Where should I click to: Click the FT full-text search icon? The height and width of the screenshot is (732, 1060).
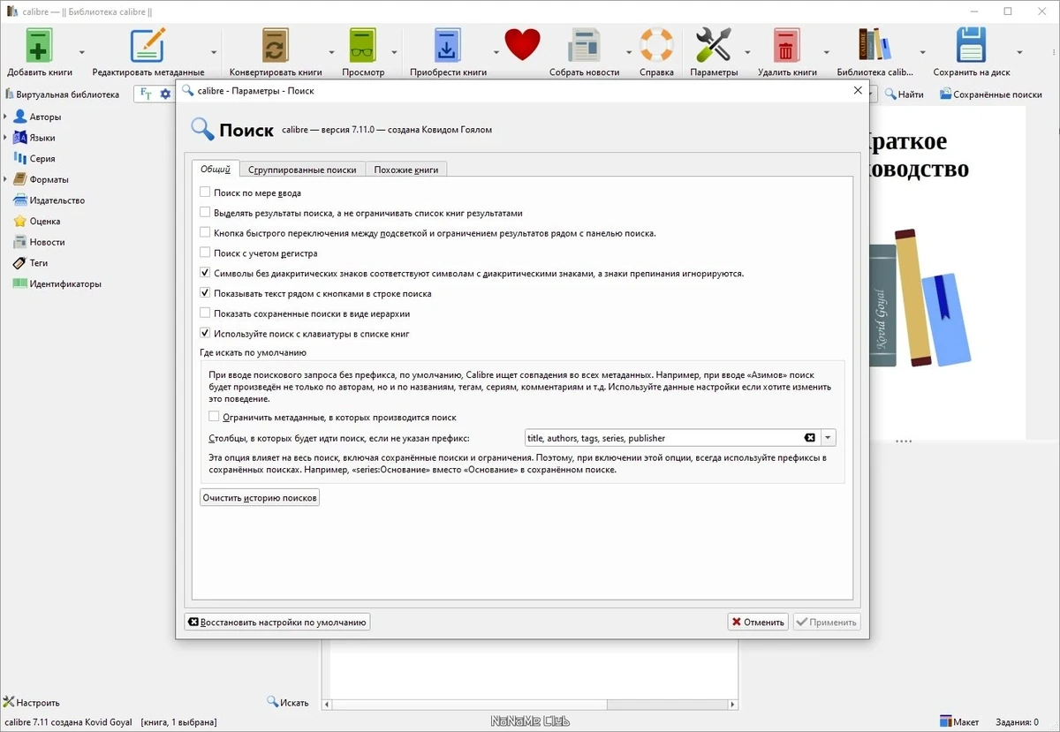point(147,94)
